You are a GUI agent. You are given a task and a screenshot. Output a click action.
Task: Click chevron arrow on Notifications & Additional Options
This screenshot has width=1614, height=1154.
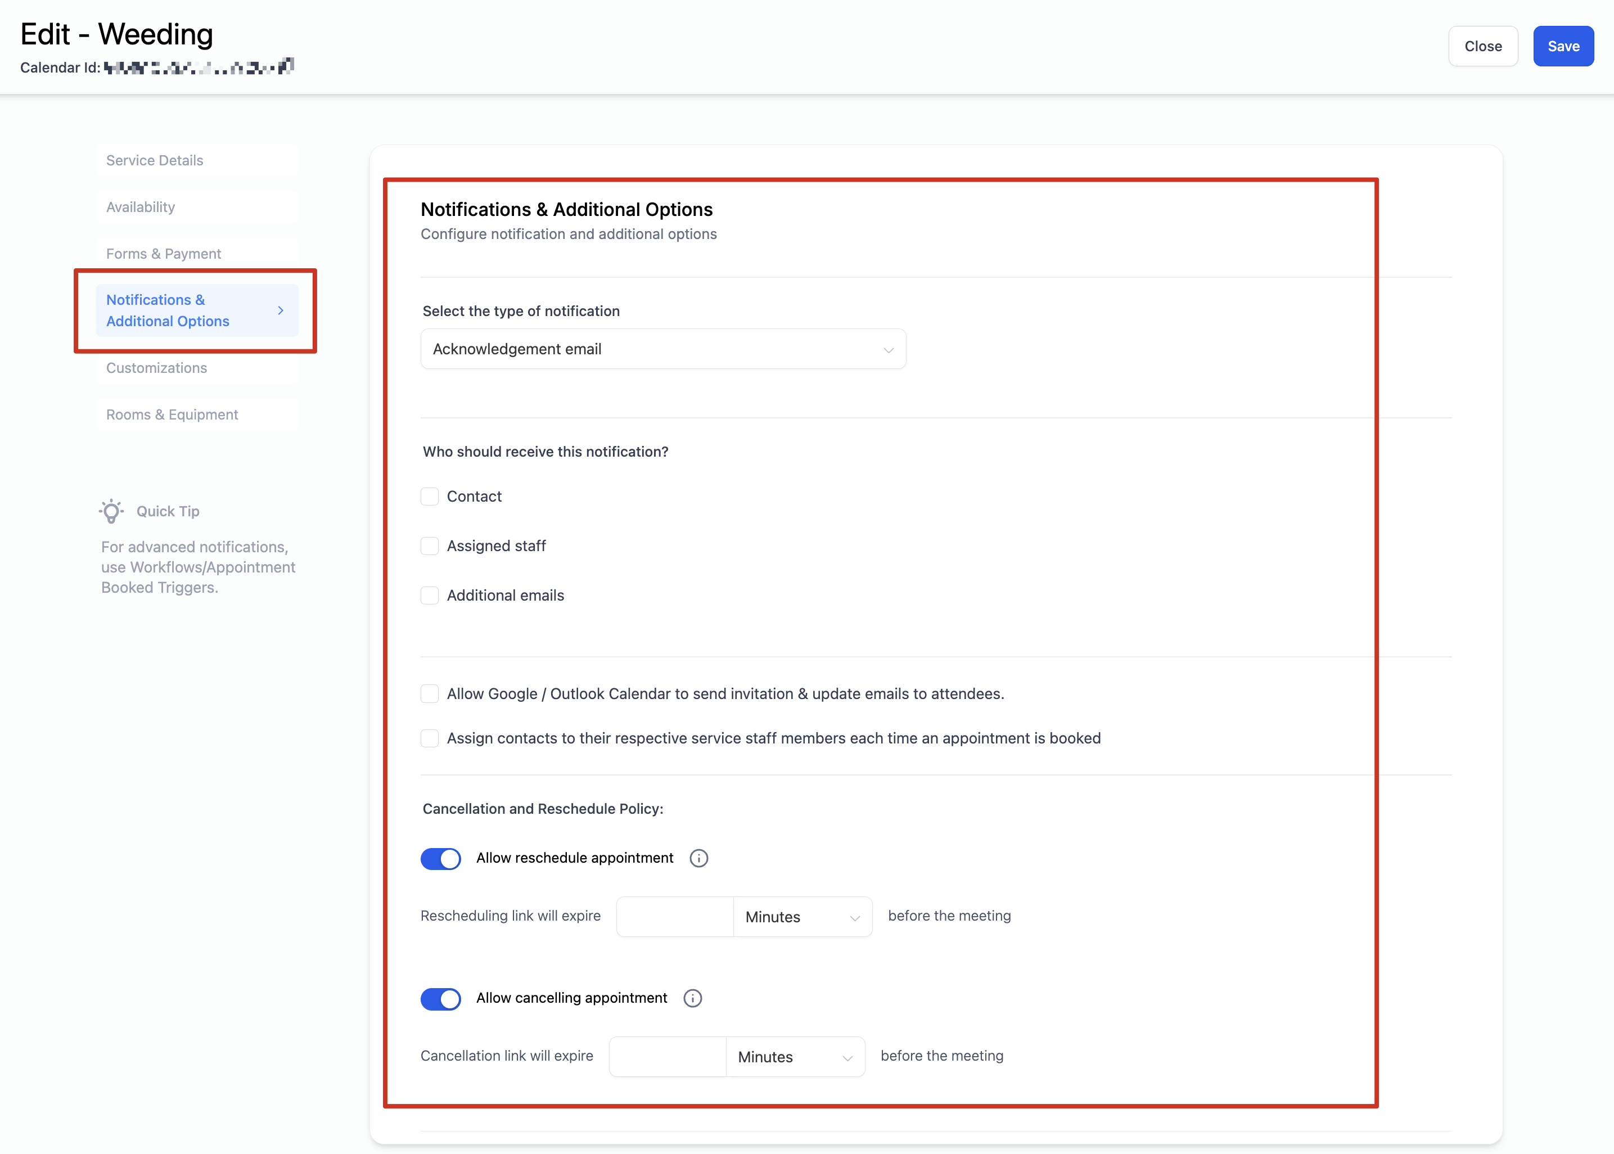click(281, 310)
